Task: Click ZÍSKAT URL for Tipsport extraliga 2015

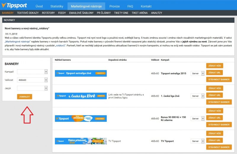Action: click(x=214, y=72)
